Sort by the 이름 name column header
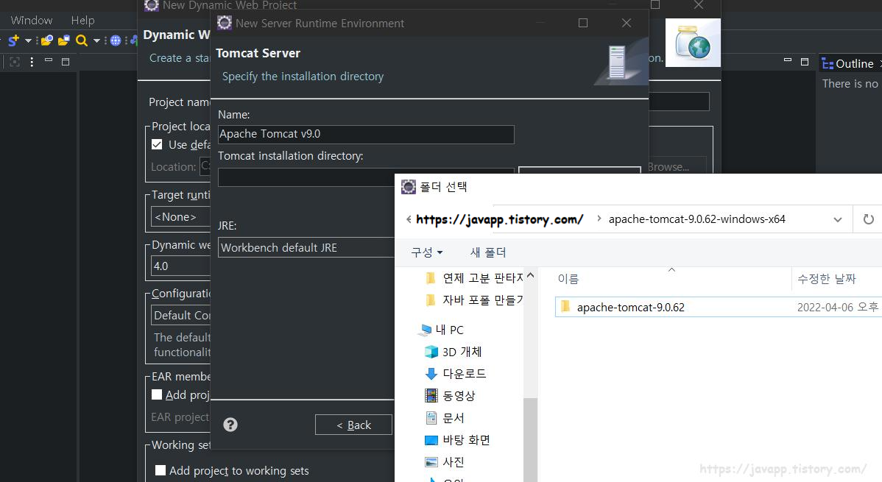This screenshot has height=482, width=882. point(568,278)
